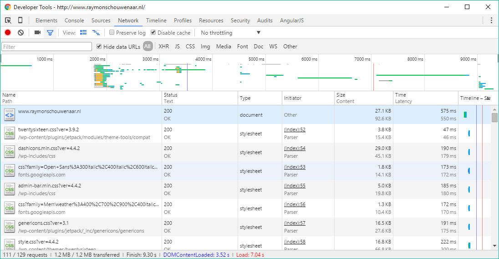Select the style.css?ver=4.4.2 request
This screenshot has height=259, width=499.
pyautogui.click(x=38, y=242)
